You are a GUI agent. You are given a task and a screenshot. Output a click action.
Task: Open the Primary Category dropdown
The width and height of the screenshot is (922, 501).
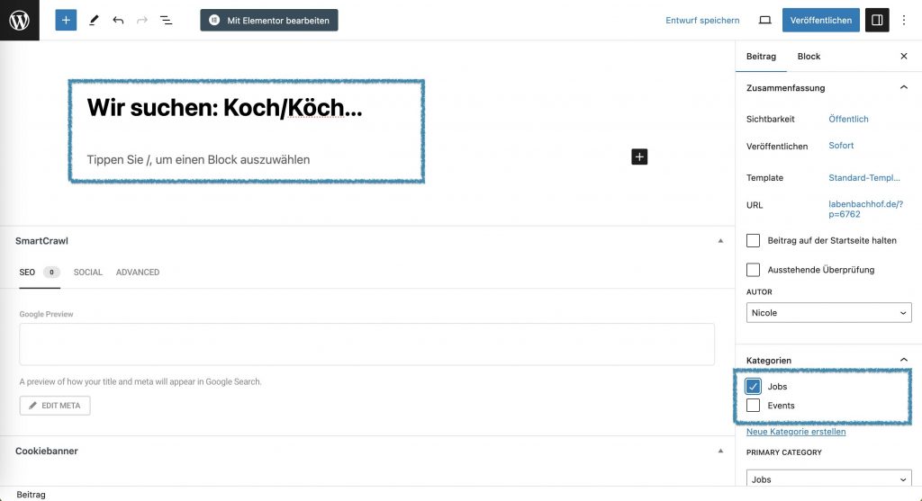(x=828, y=479)
